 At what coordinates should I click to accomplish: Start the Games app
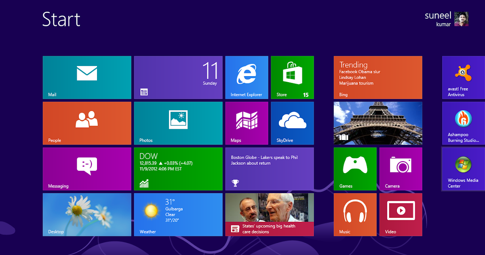[x=355, y=169]
